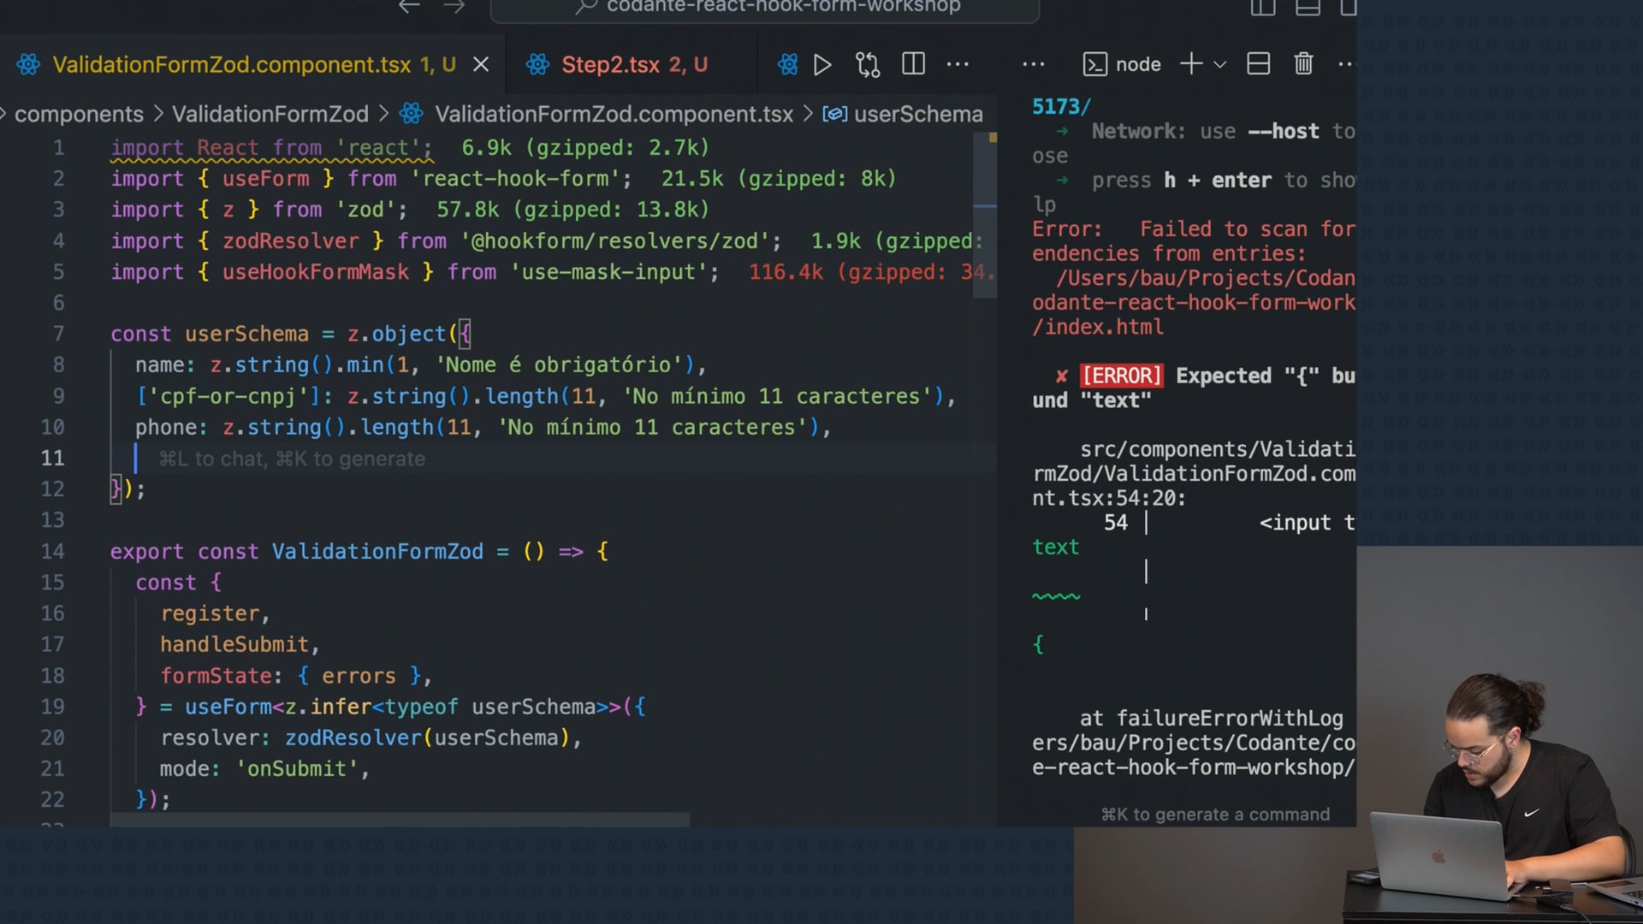Click the userSchema breadcrumb symbol
This screenshot has height=924, width=1643.
[917, 114]
